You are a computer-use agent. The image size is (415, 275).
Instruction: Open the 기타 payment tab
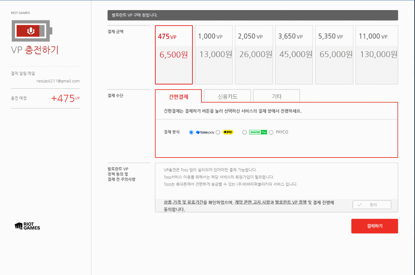coord(276,96)
